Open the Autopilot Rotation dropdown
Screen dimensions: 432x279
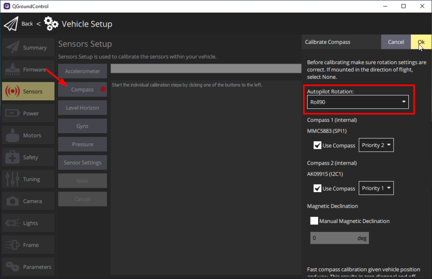click(x=357, y=102)
